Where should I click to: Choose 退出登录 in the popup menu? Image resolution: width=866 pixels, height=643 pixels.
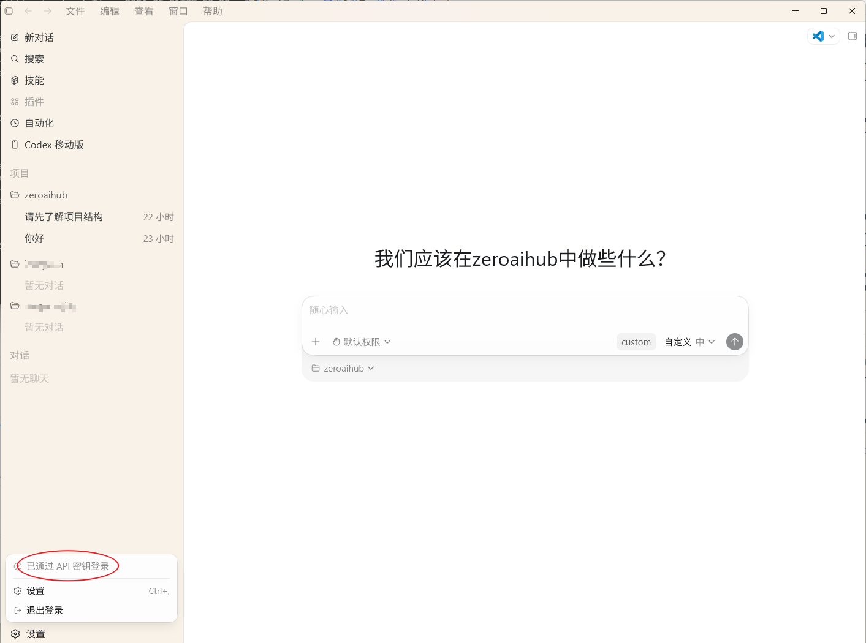(x=91, y=611)
